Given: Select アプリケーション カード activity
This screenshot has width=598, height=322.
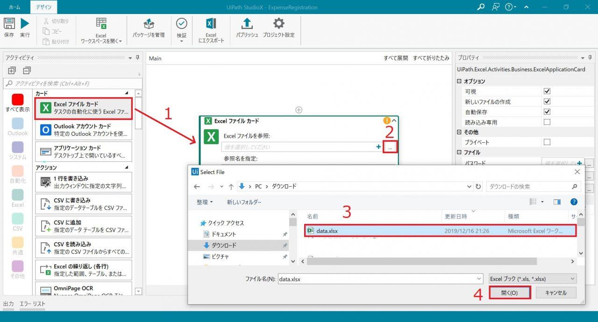Looking at the screenshot, I should 84,152.
